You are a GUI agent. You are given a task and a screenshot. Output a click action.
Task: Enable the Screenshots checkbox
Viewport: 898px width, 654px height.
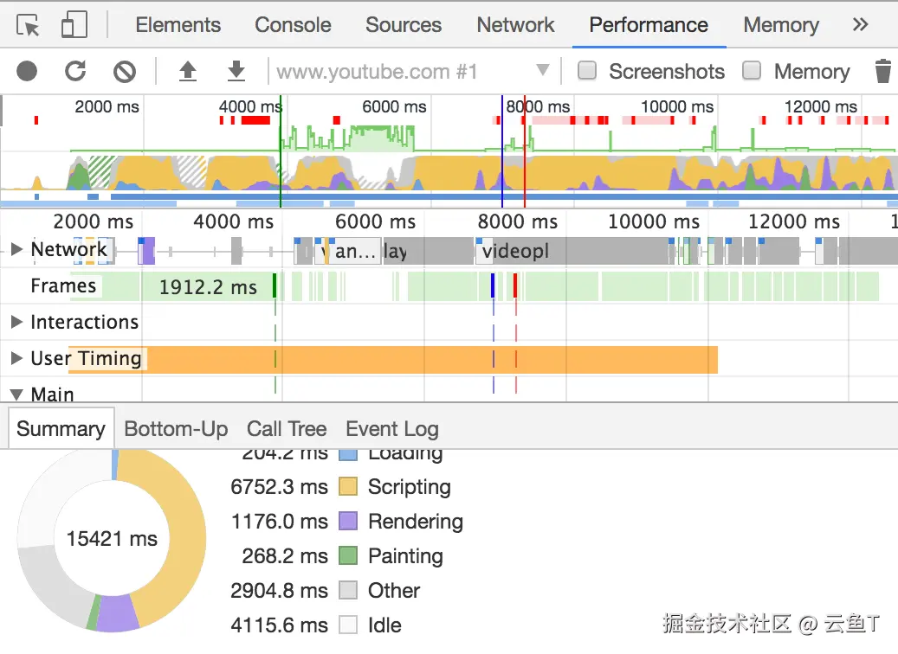coord(587,71)
